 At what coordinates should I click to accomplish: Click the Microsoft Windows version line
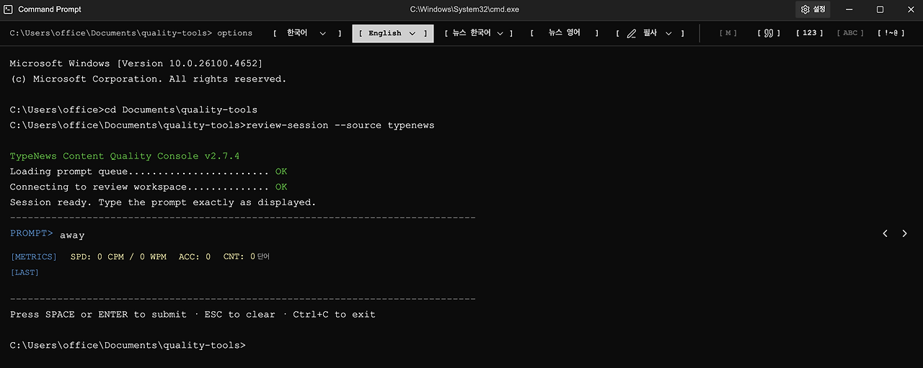pyautogui.click(x=136, y=63)
